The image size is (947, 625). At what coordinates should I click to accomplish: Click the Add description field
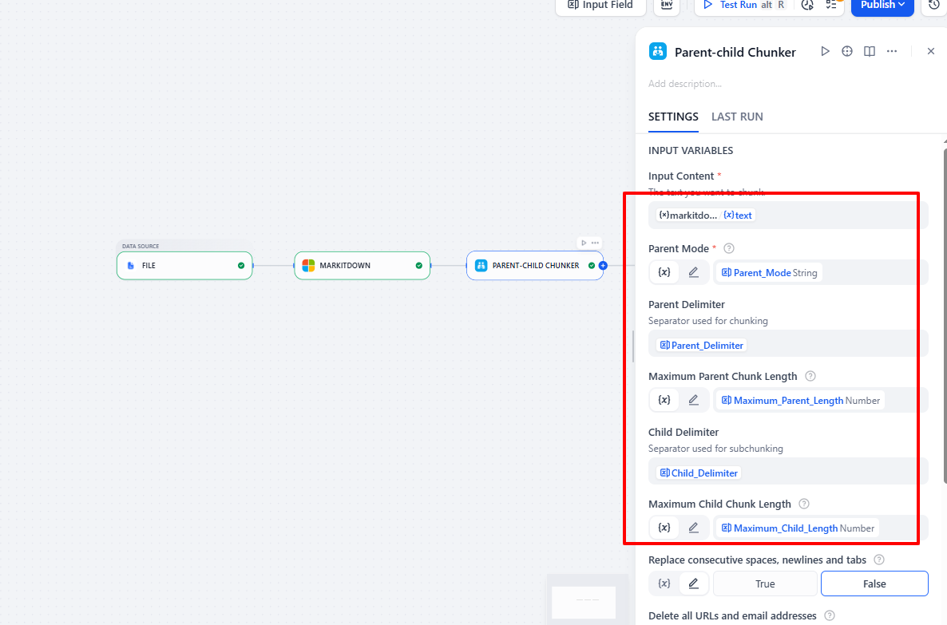685,84
